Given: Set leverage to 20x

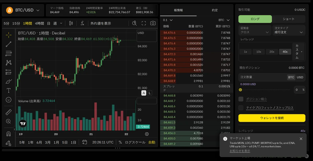Looking at the screenshot, I should 272,52.
